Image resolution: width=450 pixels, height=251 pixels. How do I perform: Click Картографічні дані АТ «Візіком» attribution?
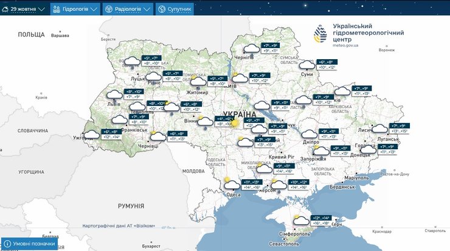click(119, 226)
